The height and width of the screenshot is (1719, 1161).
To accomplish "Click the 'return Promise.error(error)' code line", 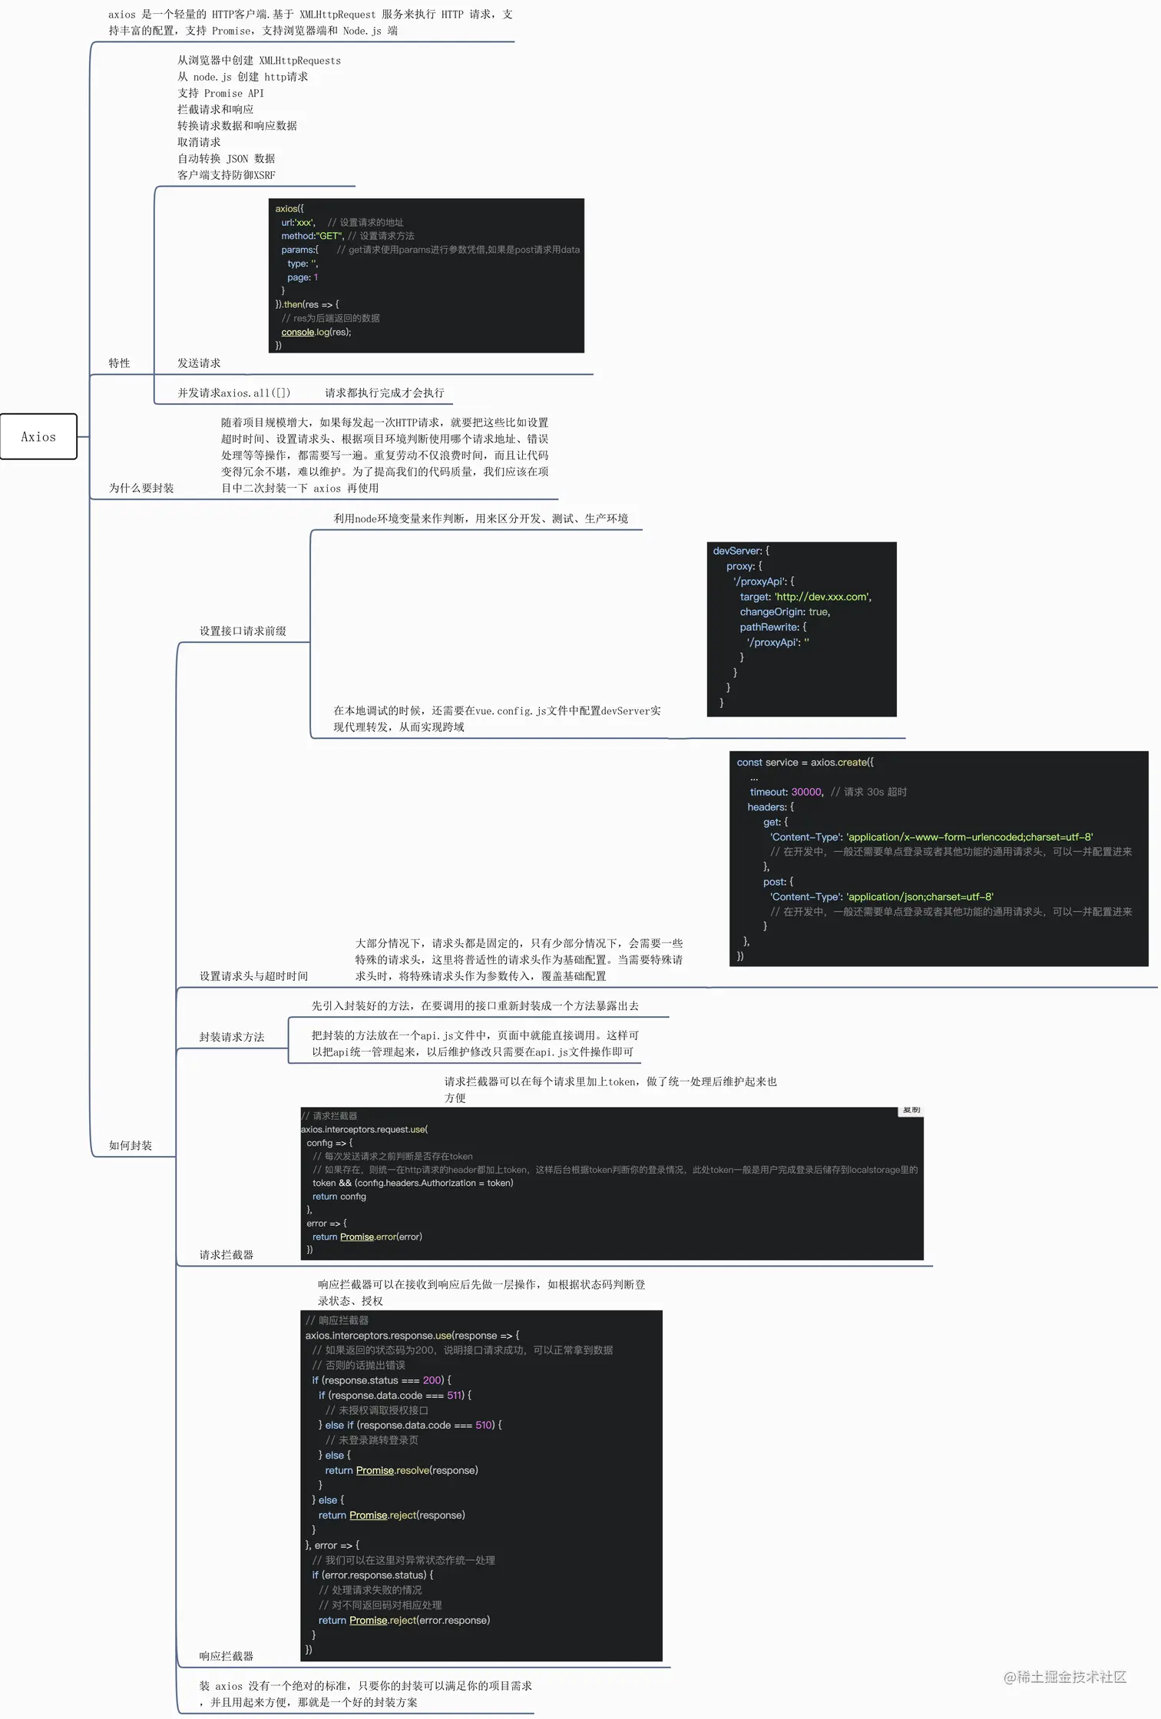I will pyautogui.click(x=367, y=1238).
